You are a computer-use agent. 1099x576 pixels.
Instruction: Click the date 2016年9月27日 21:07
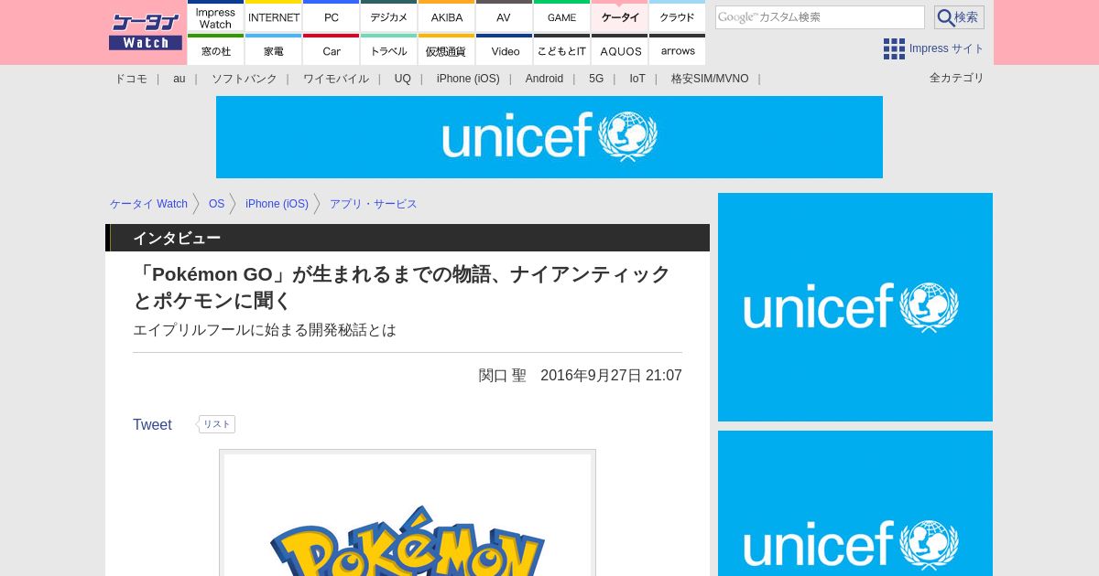611,376
